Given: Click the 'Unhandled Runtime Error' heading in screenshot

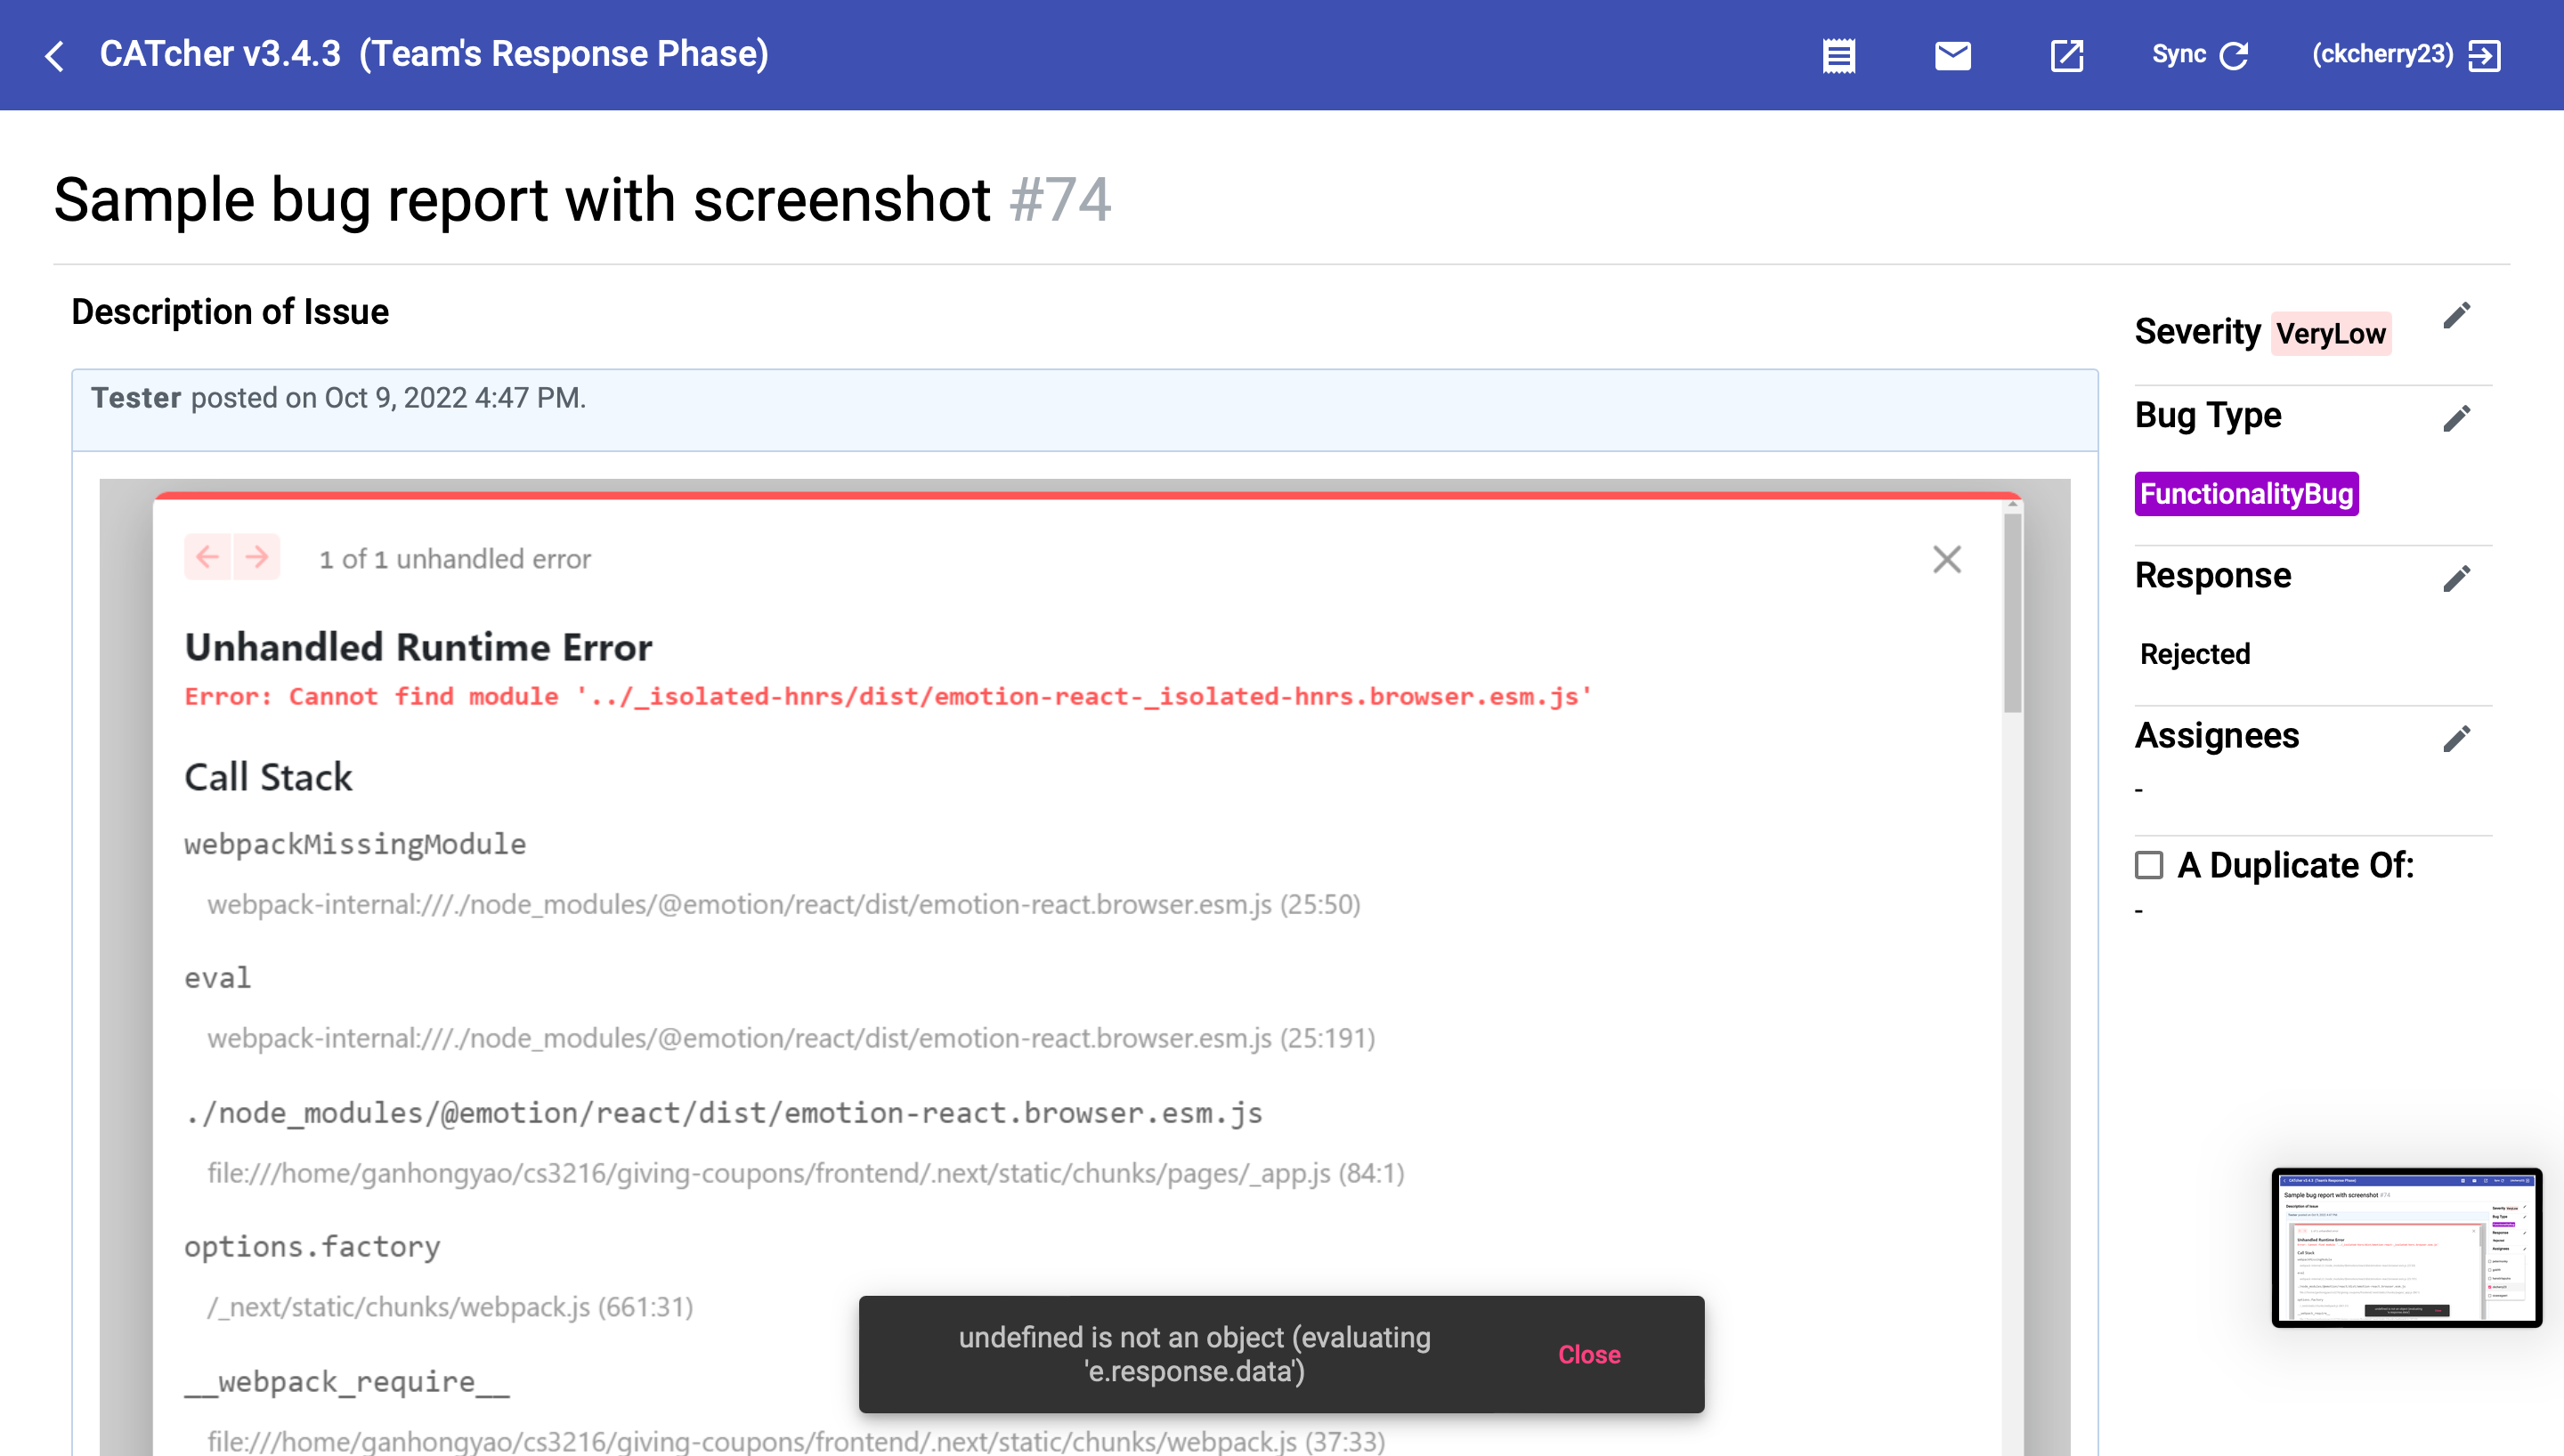Looking at the screenshot, I should [418, 647].
